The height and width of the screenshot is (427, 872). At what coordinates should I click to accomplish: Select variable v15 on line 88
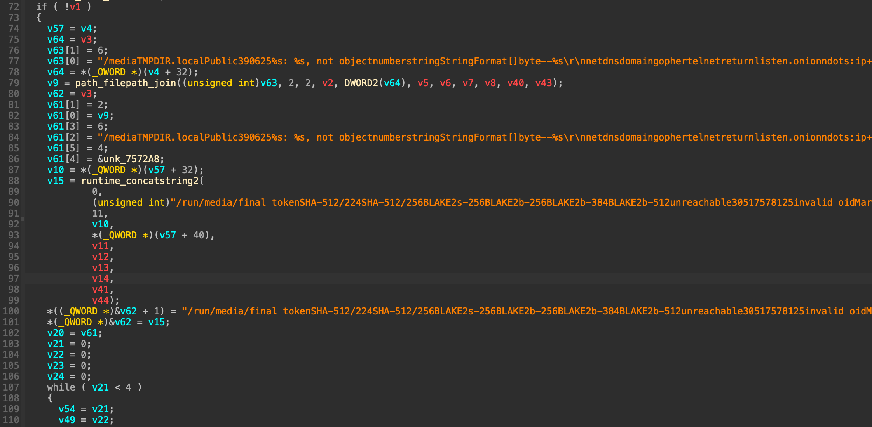tap(55, 181)
